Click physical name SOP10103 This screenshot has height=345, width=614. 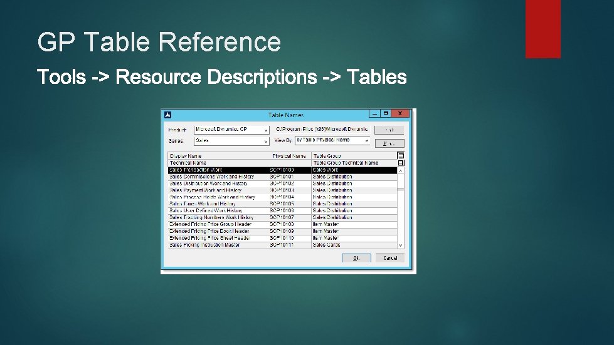[282, 190]
